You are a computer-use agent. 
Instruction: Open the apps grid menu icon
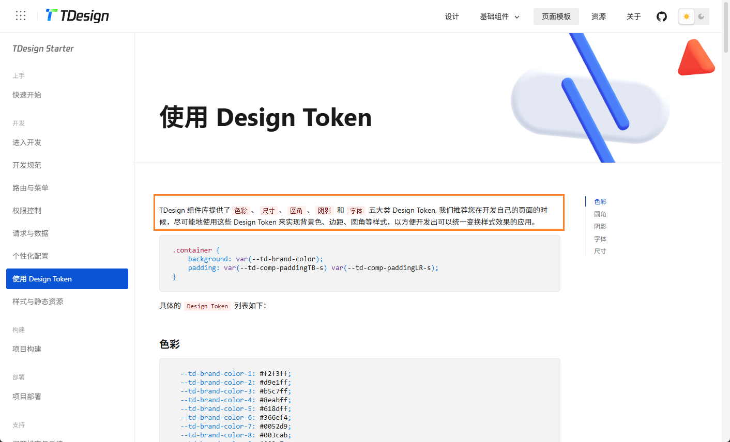[x=21, y=15]
